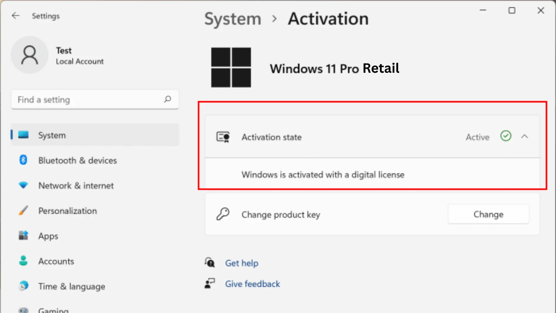The image size is (556, 313).
Task: Open Time & language settings
Action: (95, 286)
